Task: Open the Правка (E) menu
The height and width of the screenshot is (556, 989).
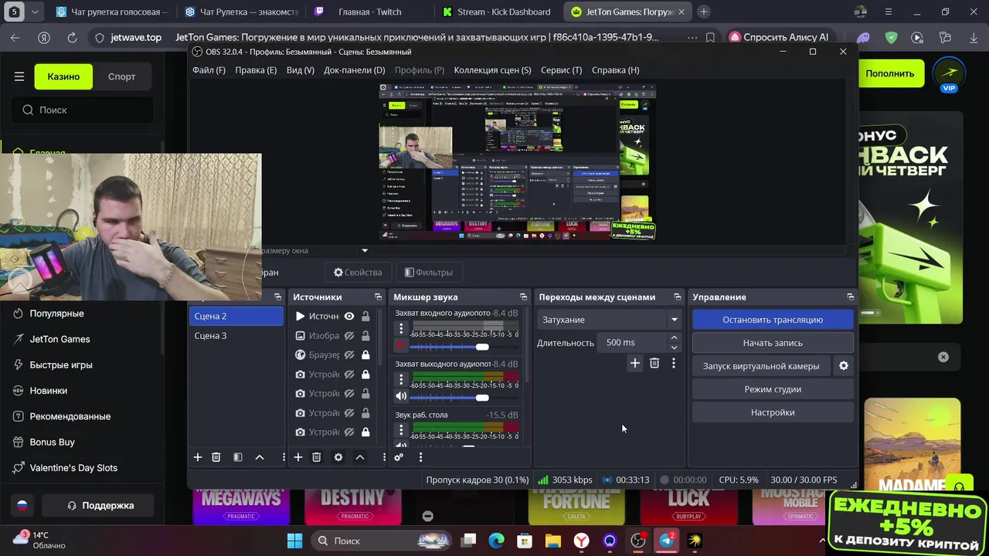Action: [256, 69]
